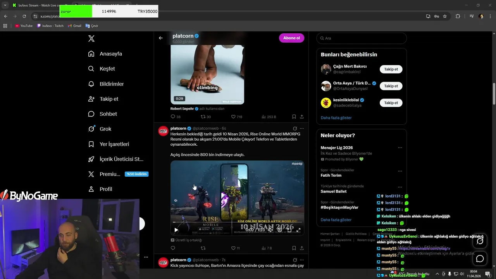The width and height of the screenshot is (496, 279).
Task: Open floating messages chat button
Action: point(480,258)
